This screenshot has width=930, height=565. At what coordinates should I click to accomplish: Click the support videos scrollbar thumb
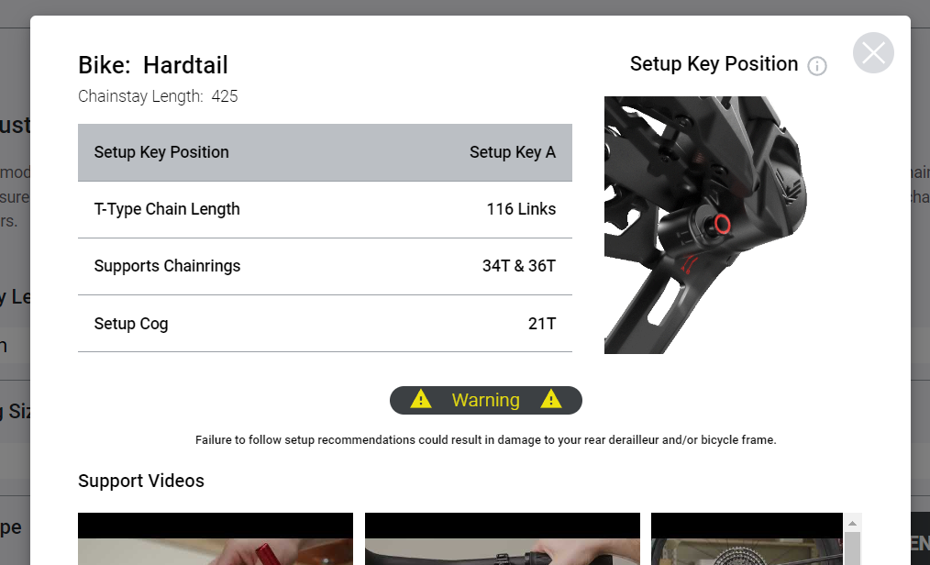852,548
